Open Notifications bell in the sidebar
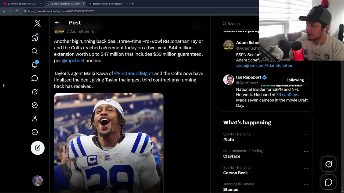 pos(35,65)
